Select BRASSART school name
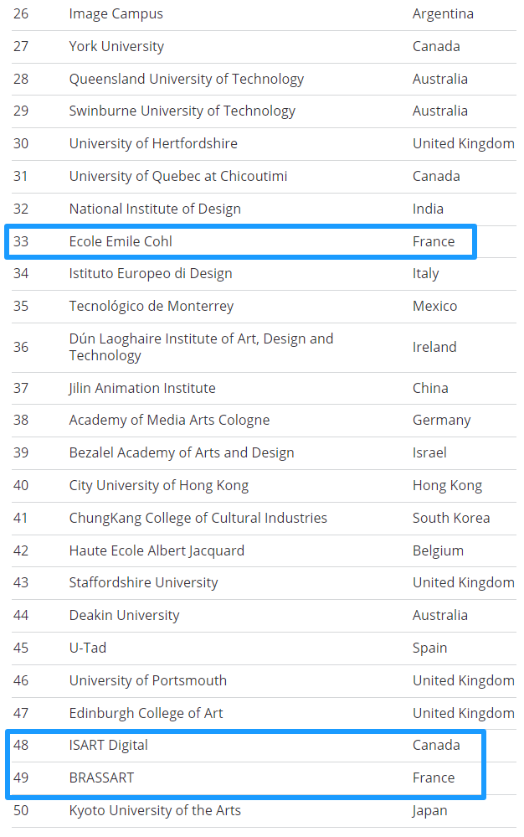The height and width of the screenshot is (837, 524). pyautogui.click(x=102, y=778)
